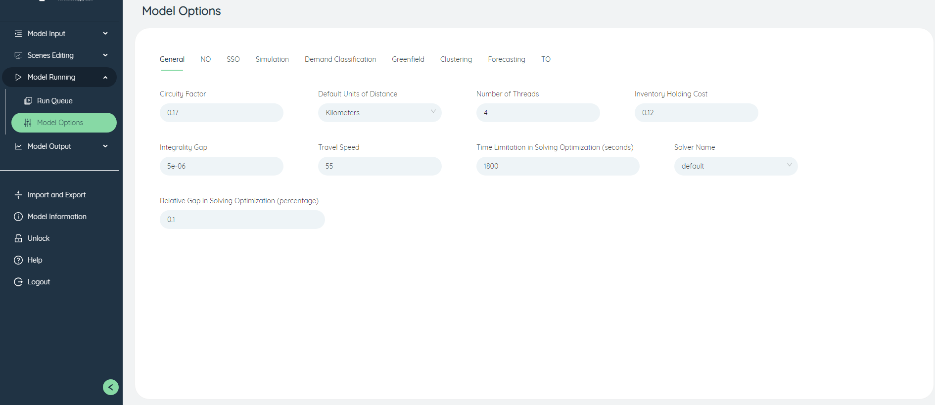The image size is (935, 405).
Task: Select the Forecasting tab
Action: click(507, 59)
